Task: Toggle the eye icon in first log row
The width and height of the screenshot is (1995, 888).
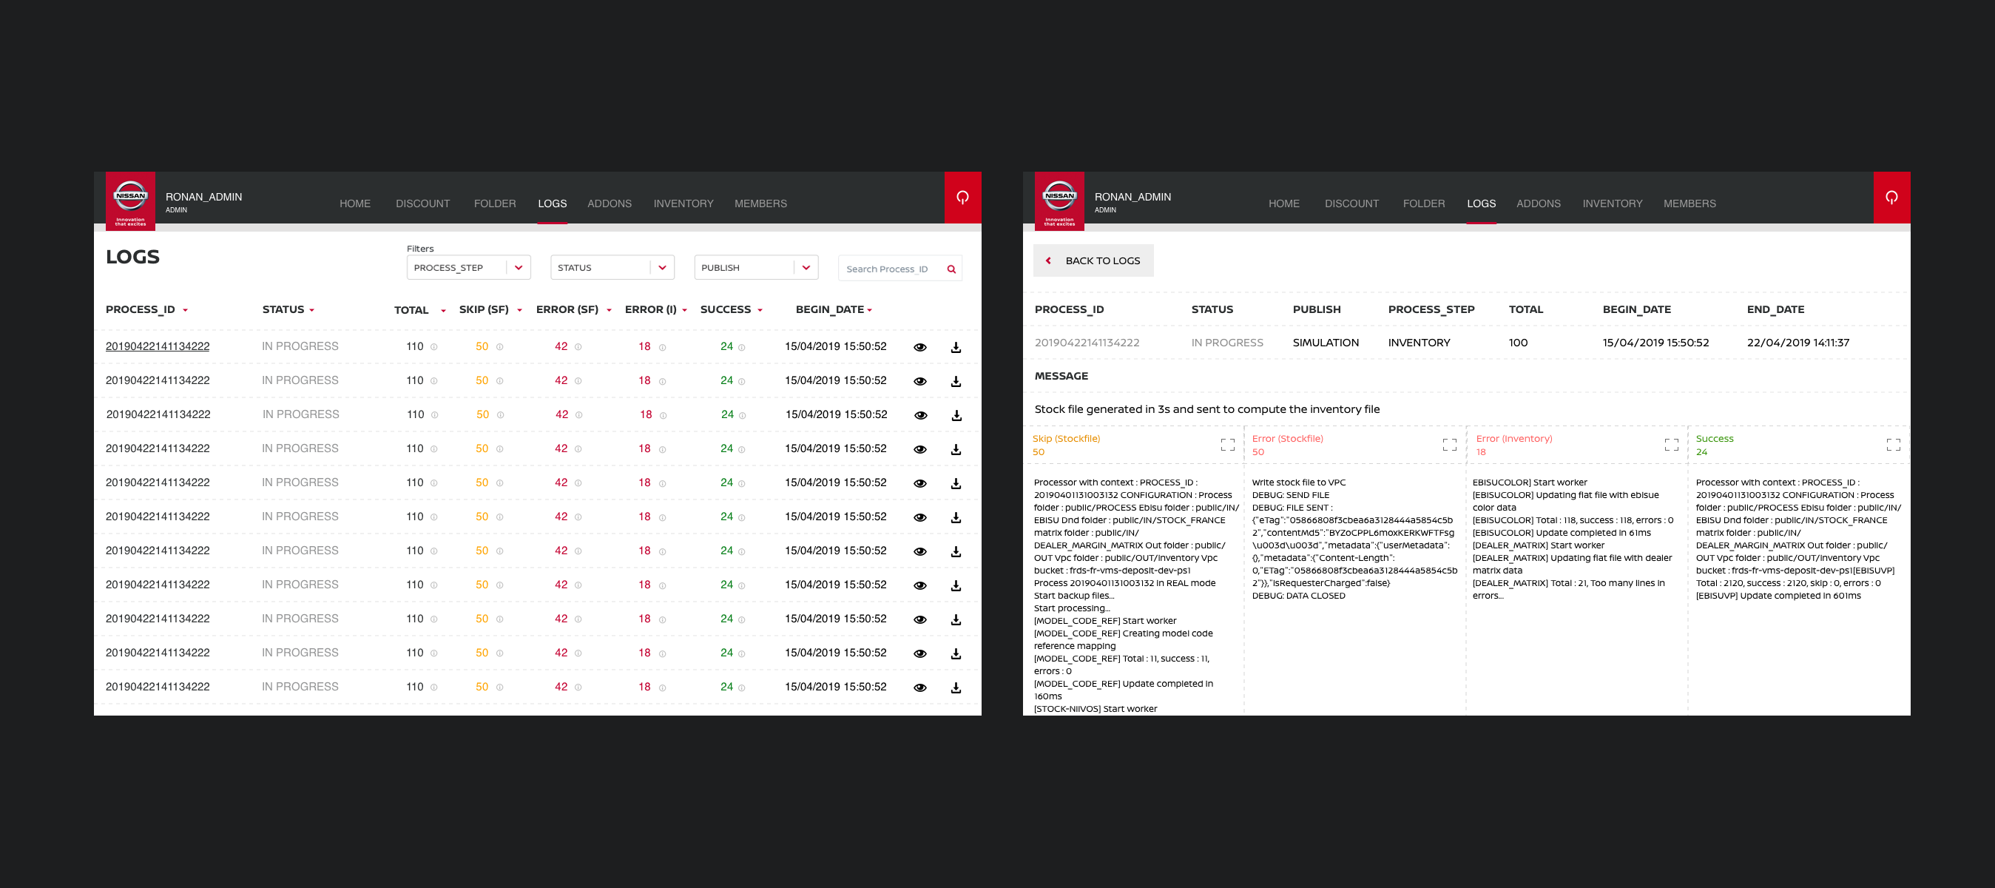Action: (920, 347)
